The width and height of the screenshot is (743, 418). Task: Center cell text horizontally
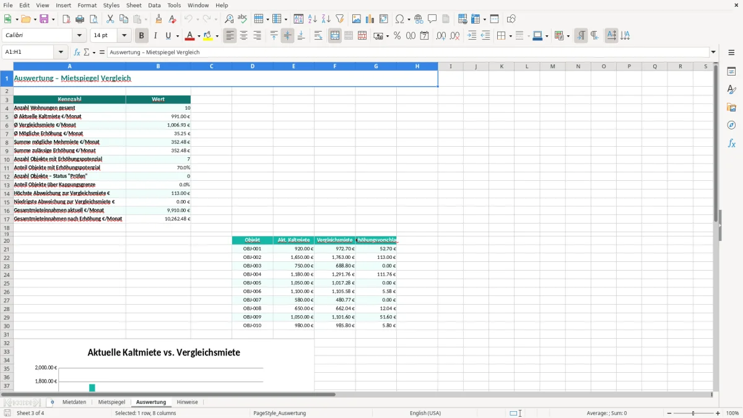244,36
